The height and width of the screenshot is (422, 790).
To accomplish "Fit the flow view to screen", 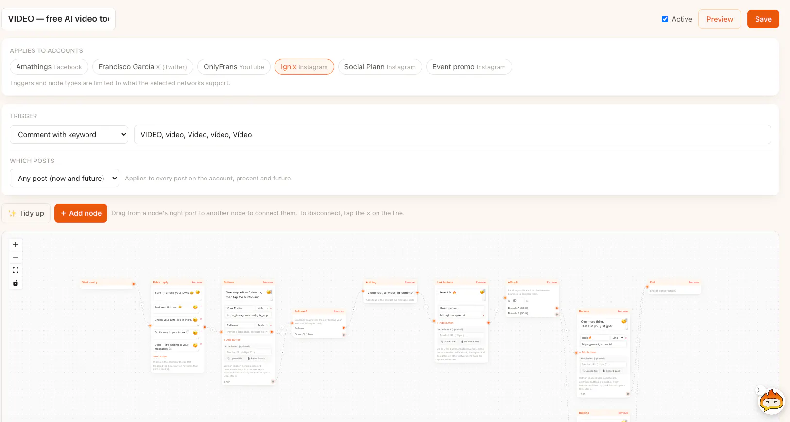I will (x=16, y=270).
